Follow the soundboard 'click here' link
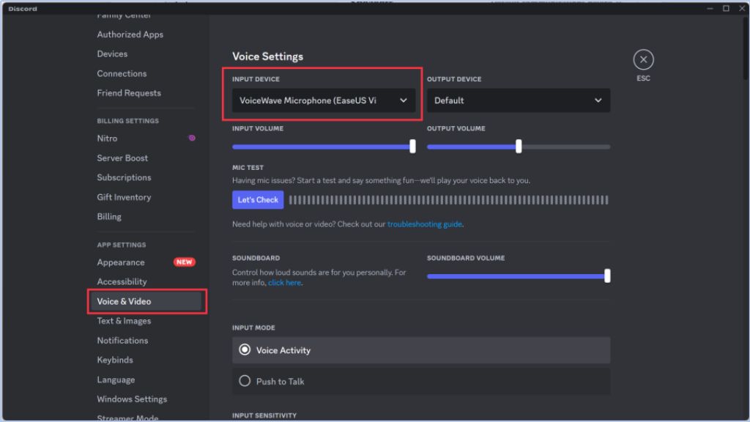Image resolution: width=750 pixels, height=422 pixels. point(284,283)
